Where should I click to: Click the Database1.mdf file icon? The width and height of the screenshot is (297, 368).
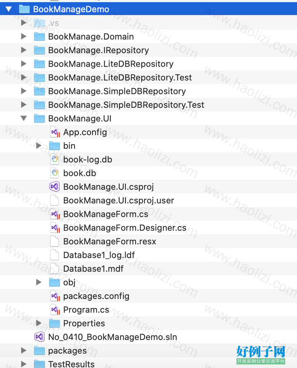click(x=55, y=268)
